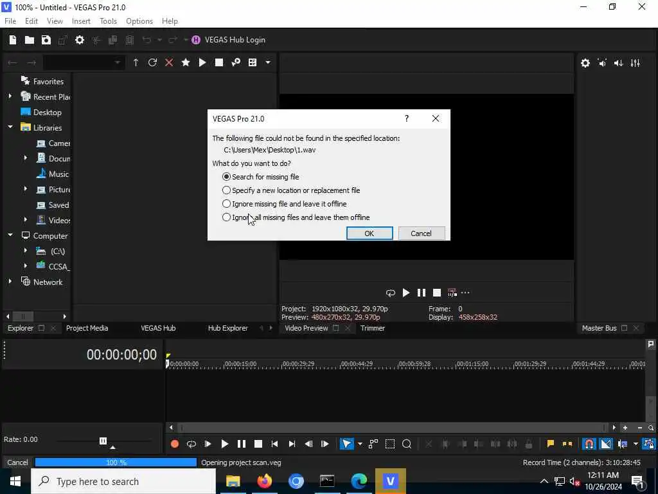Save the project with the Save icon

click(x=46, y=40)
